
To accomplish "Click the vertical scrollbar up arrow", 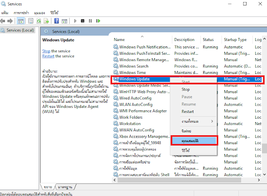I will (264, 39).
